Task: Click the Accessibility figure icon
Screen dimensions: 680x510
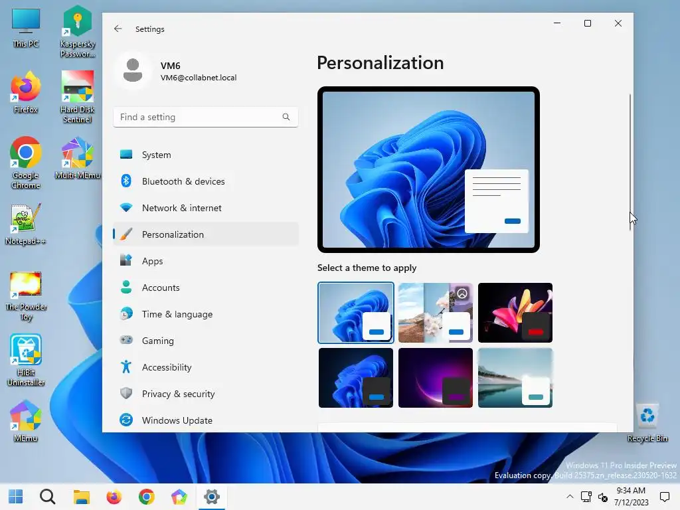Action: coord(126,367)
